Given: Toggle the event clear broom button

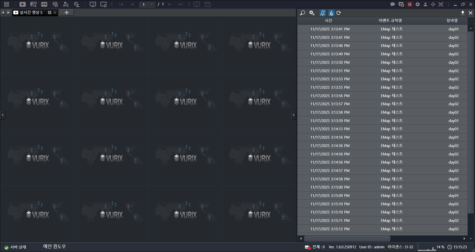Looking at the screenshot, I should coord(331,13).
